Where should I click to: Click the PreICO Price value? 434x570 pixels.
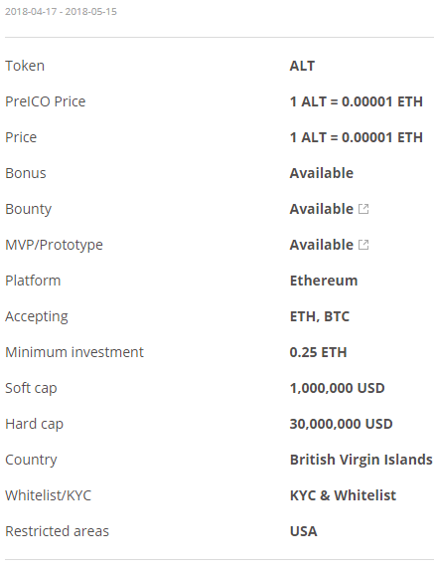click(x=356, y=101)
